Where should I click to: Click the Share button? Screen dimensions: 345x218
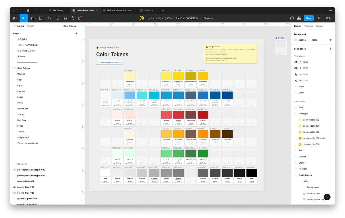308,18
